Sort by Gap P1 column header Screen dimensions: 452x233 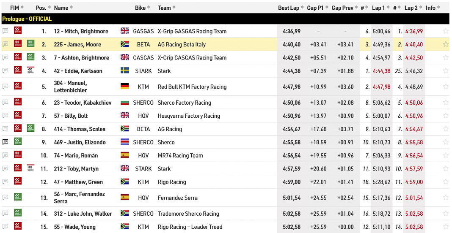coord(318,8)
